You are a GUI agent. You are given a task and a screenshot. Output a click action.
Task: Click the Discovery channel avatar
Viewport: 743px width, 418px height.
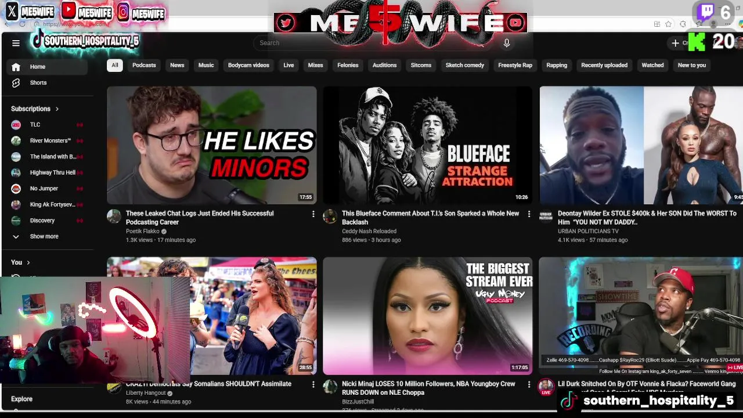click(x=16, y=221)
